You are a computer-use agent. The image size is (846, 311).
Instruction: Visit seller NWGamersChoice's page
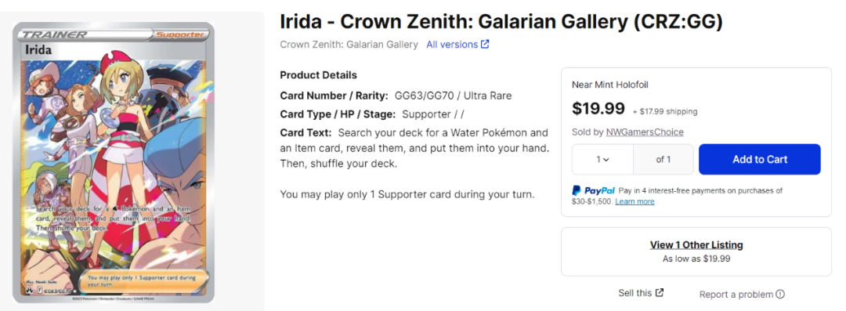coord(645,132)
